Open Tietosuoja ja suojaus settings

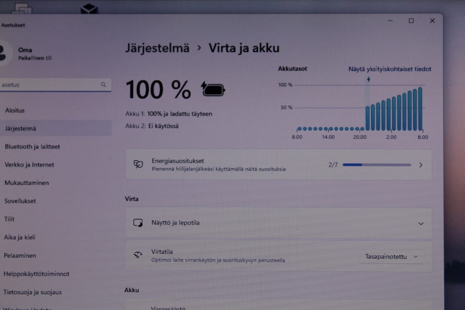coord(32,292)
